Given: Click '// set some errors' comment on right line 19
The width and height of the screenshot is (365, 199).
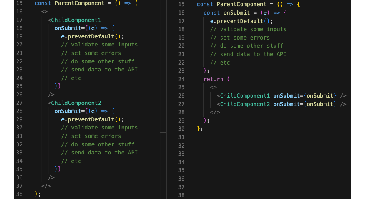Looking at the screenshot, I should [x=240, y=38].
